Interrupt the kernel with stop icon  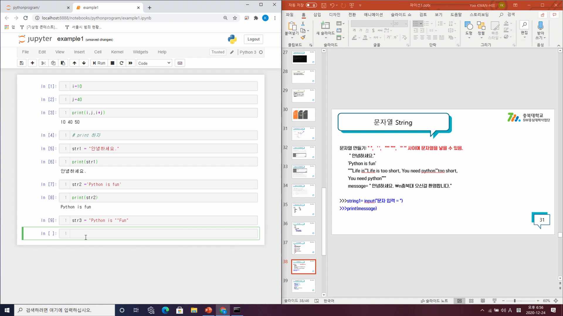point(112,63)
